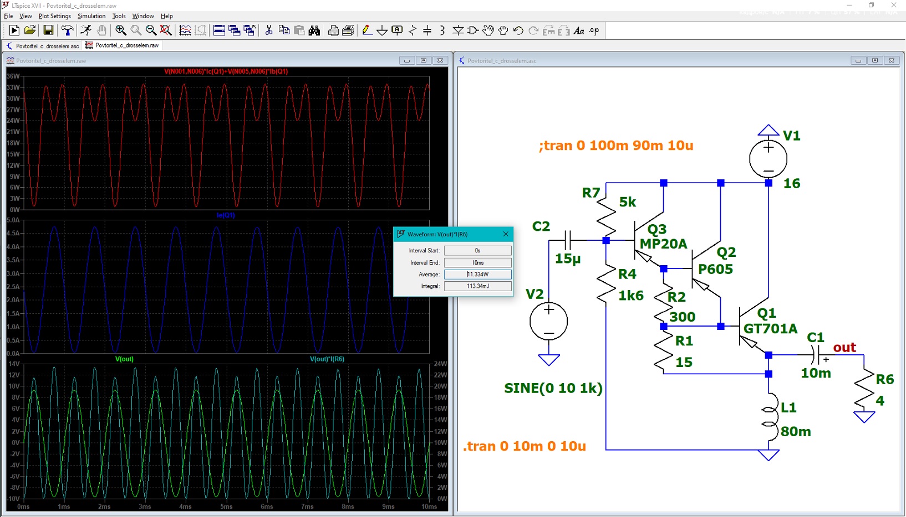Open the Control Panel hammer icon
The image size is (906, 517).
67,30
